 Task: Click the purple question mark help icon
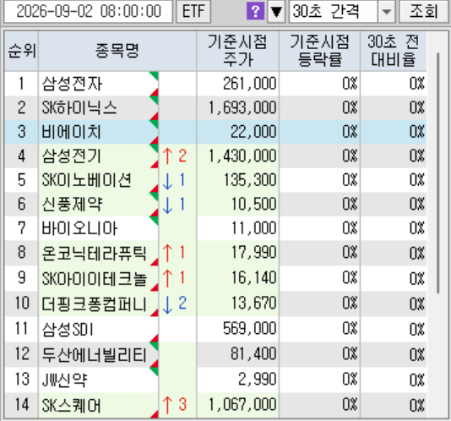(x=255, y=12)
